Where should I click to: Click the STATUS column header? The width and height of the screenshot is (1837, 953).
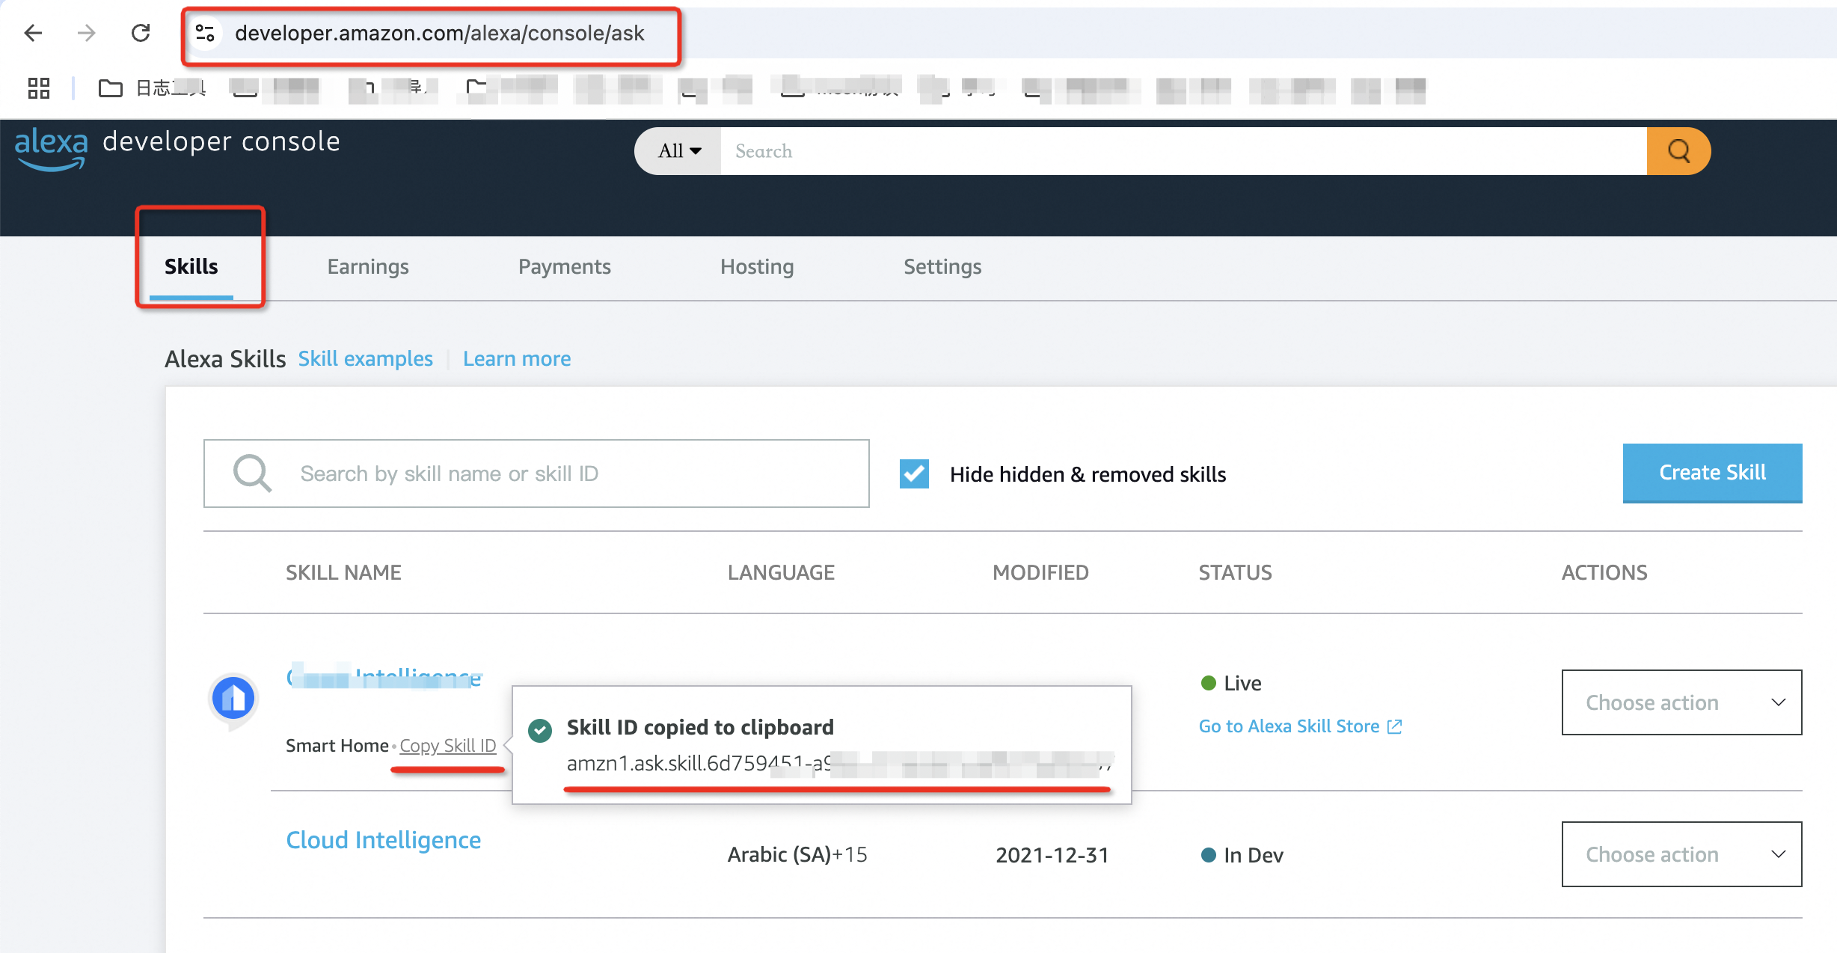[x=1235, y=573]
